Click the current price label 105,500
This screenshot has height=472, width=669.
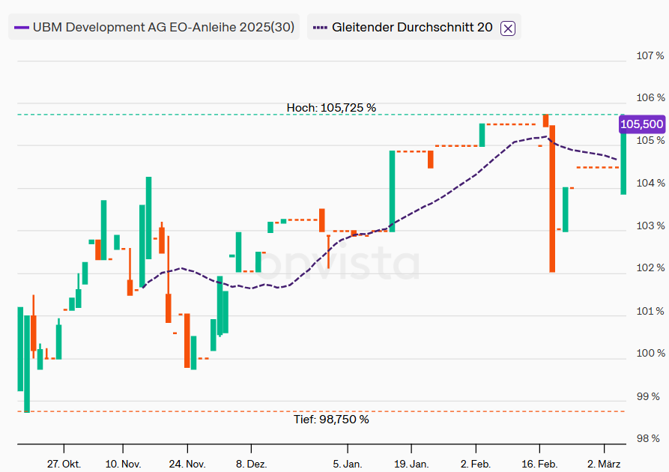coord(642,124)
